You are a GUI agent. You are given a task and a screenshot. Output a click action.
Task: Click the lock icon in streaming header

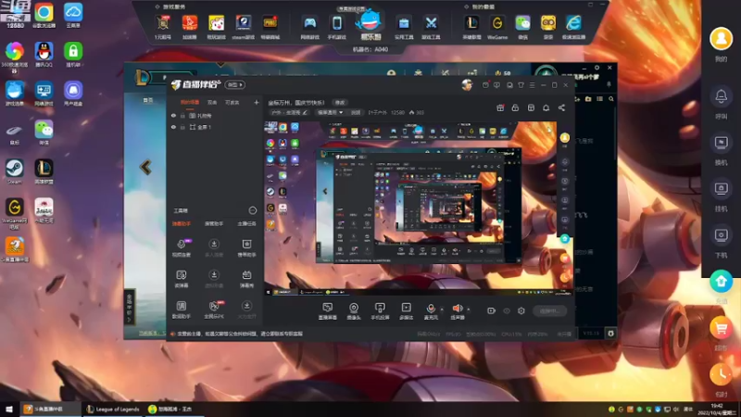click(515, 107)
